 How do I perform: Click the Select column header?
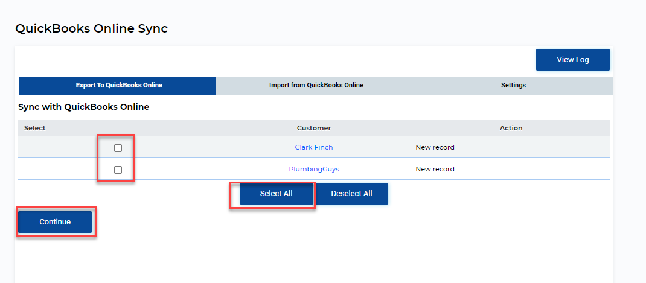tap(35, 128)
